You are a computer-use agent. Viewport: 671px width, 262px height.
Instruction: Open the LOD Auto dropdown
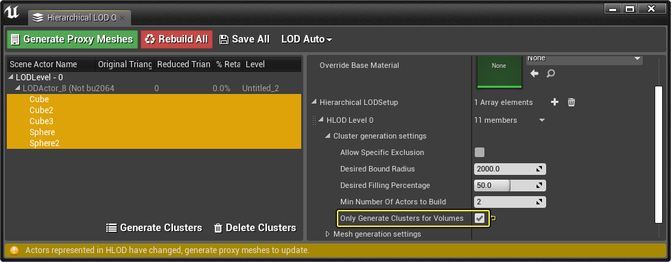307,39
